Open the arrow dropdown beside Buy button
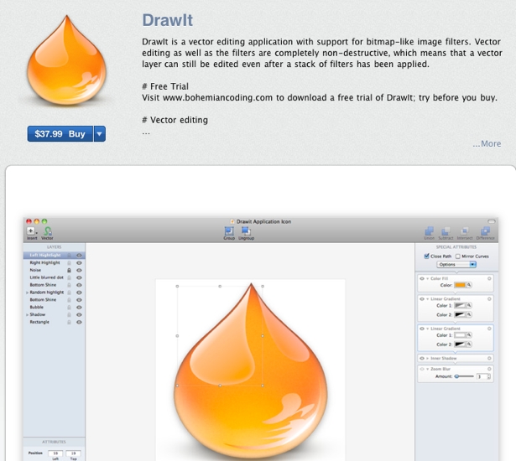The image size is (516, 461). pyautogui.click(x=100, y=134)
